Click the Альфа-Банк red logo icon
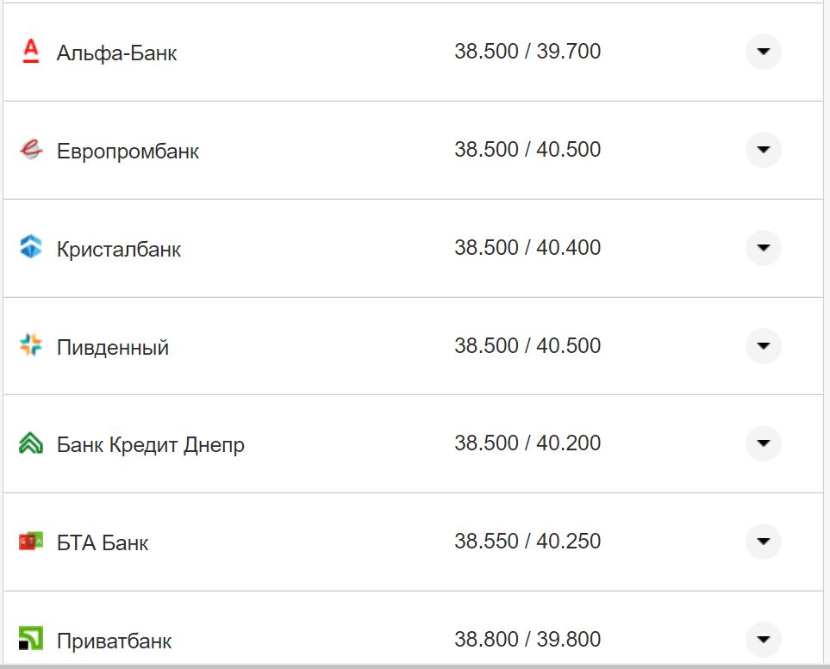 (31, 53)
